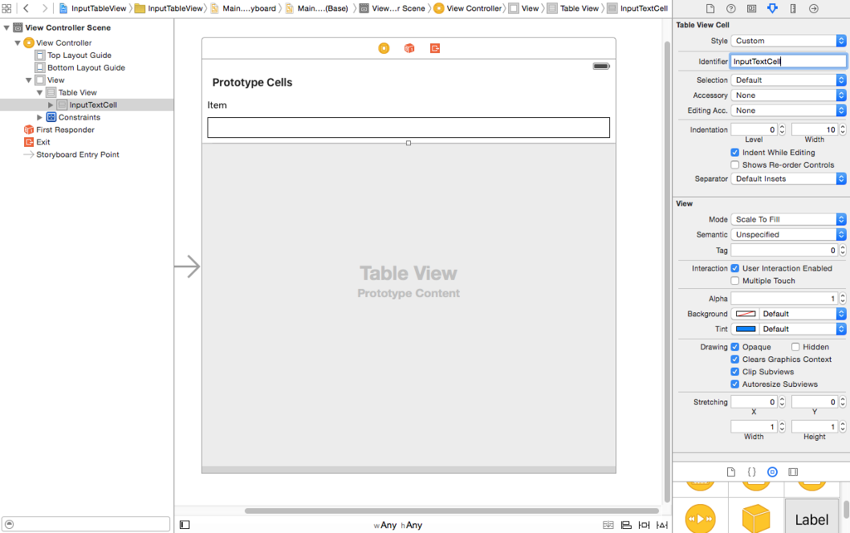Screen dimensions: 850x533
Task: Show the Code Snippet library
Action: click(x=751, y=472)
